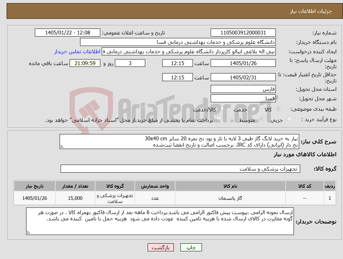Select the خدمت radio button
Image resolution: width=343 pixels, height=259 pixels.
254,109
